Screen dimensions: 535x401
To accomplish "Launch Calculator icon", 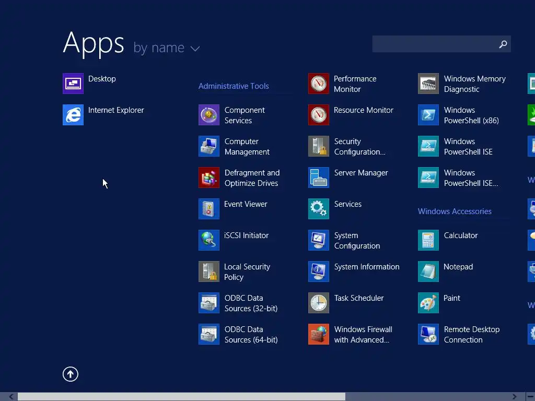I will coord(428,240).
